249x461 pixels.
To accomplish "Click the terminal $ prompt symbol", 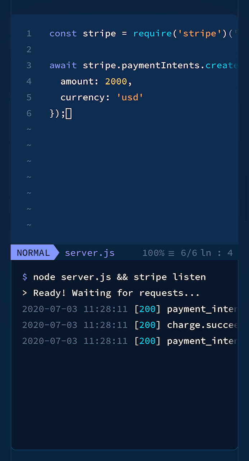I will pos(25,277).
